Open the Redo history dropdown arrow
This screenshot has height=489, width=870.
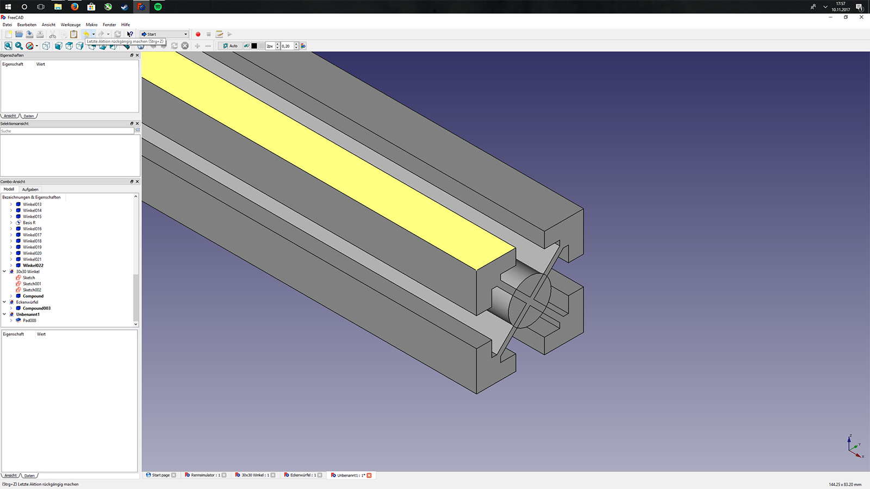click(108, 34)
